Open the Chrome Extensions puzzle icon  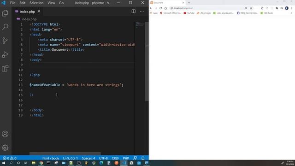tap(277, 8)
